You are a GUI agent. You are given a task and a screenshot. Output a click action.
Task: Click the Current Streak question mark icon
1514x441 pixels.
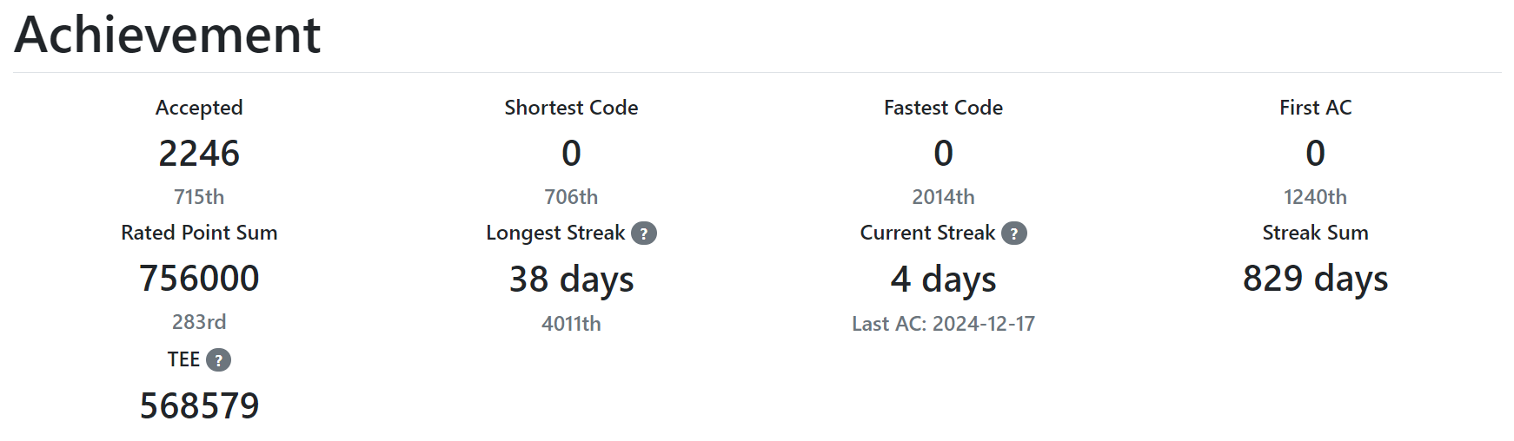[x=1014, y=234]
